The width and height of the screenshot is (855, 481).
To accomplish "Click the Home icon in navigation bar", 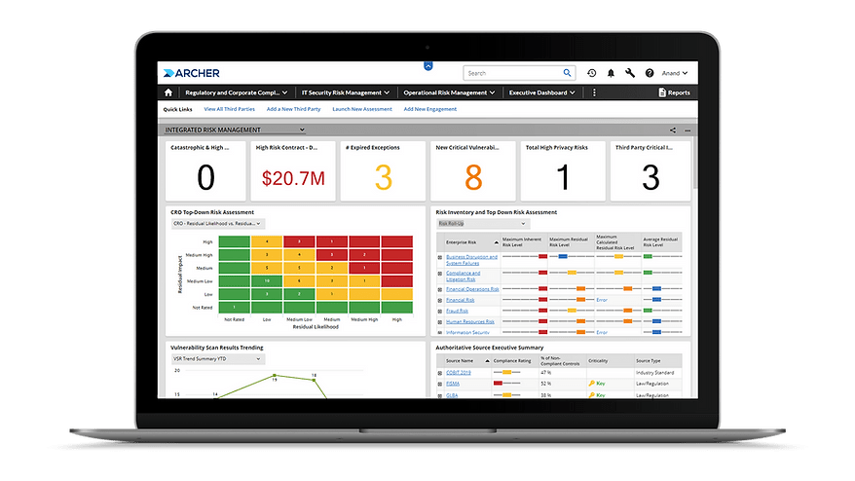I will 169,92.
